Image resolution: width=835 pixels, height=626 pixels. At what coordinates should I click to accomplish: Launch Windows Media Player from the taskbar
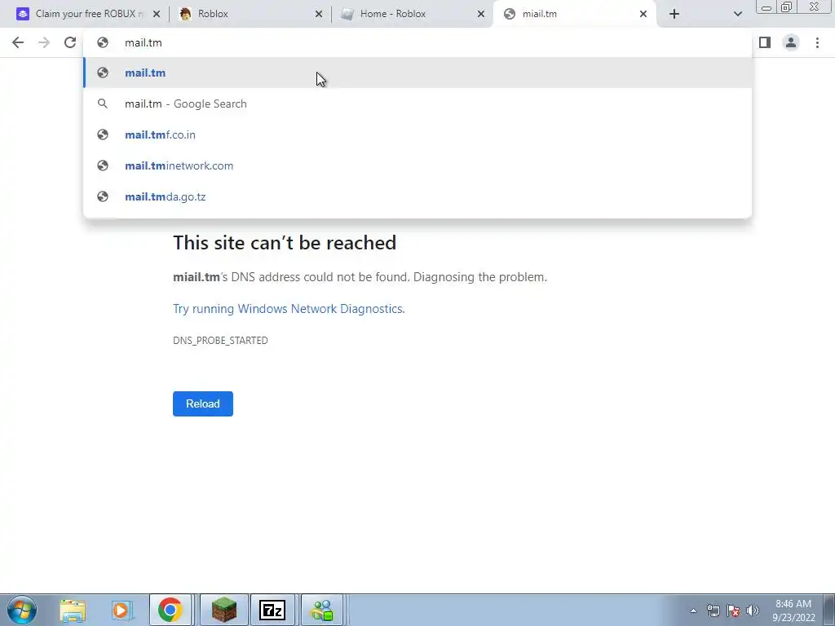coord(121,610)
